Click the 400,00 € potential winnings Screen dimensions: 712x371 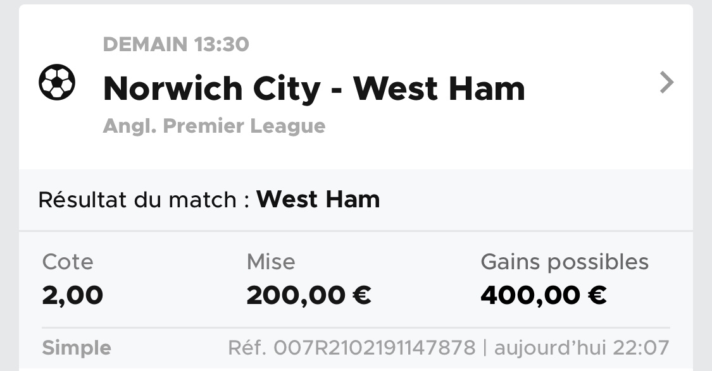pos(544,295)
